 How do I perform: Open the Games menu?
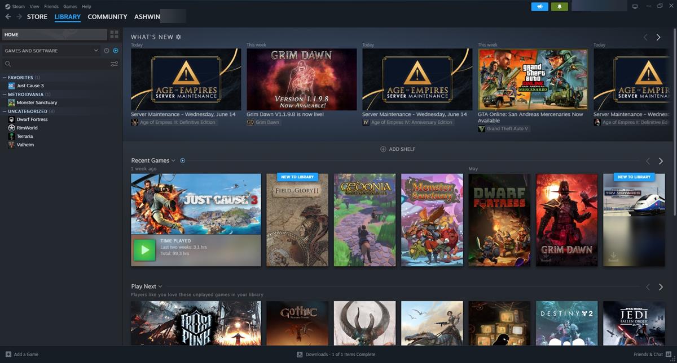click(70, 6)
